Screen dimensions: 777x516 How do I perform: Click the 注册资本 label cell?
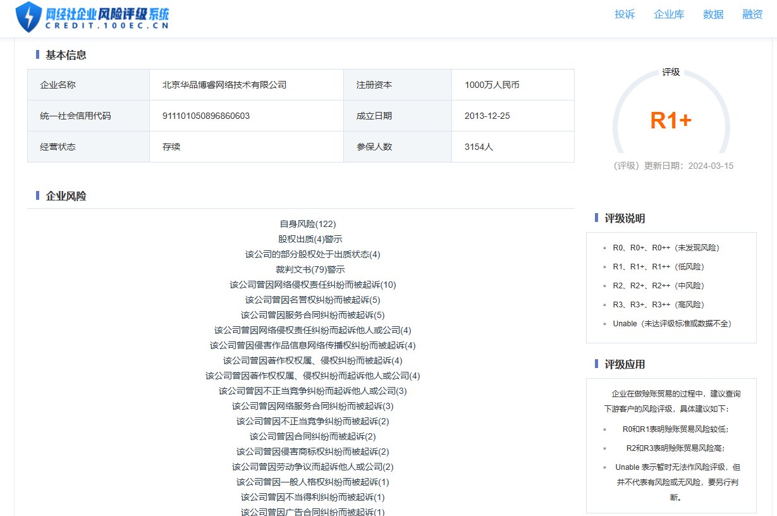[398, 85]
